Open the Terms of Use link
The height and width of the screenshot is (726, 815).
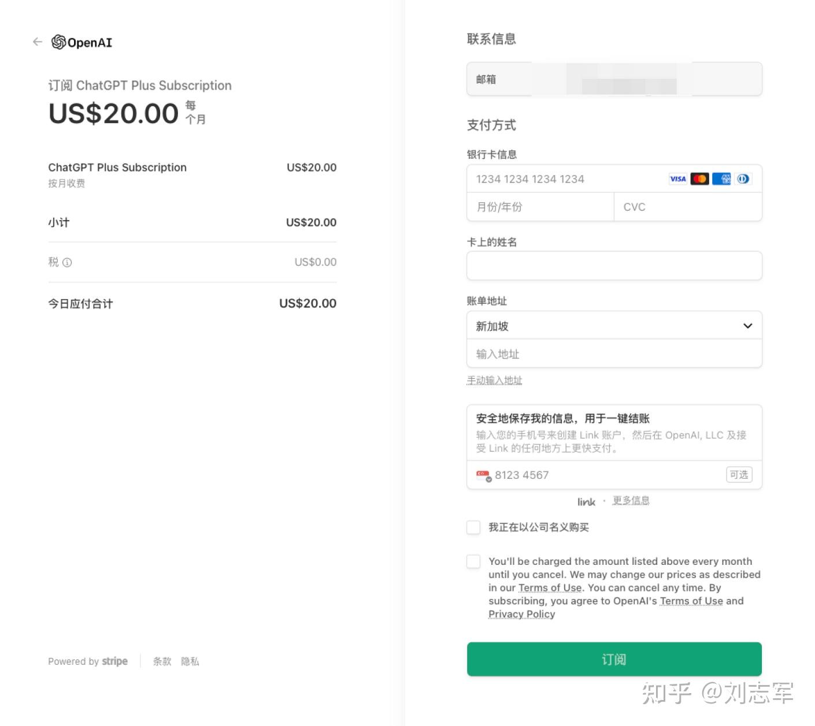[x=550, y=587]
